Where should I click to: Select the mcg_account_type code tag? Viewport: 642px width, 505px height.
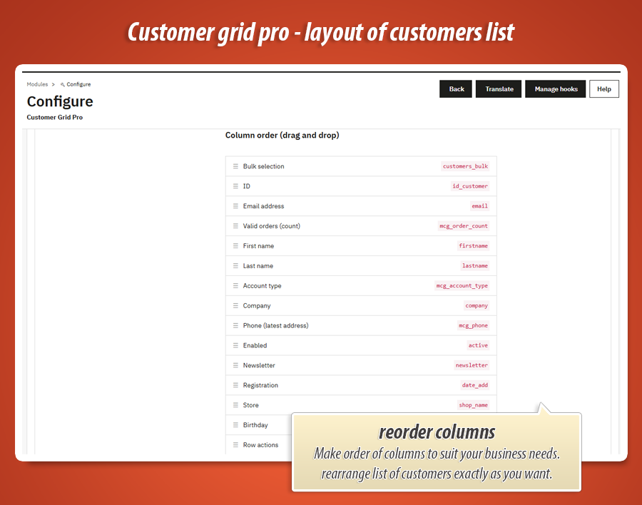tap(462, 286)
